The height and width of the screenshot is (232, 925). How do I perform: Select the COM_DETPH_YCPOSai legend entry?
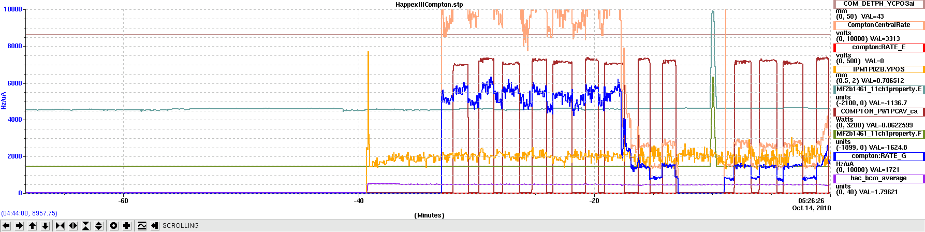[879, 4]
